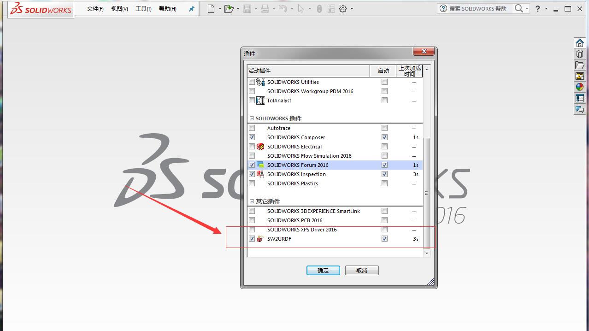Viewport: 589px width, 331px height.
Task: Open the Options gear icon
Action: coord(343,8)
